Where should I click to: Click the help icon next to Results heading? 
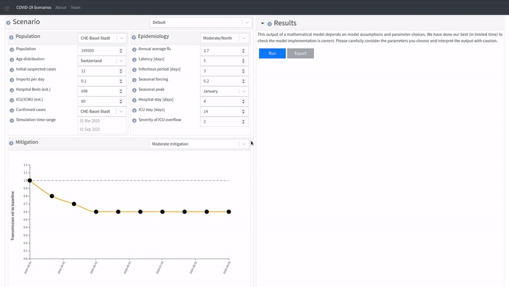tap(270, 23)
